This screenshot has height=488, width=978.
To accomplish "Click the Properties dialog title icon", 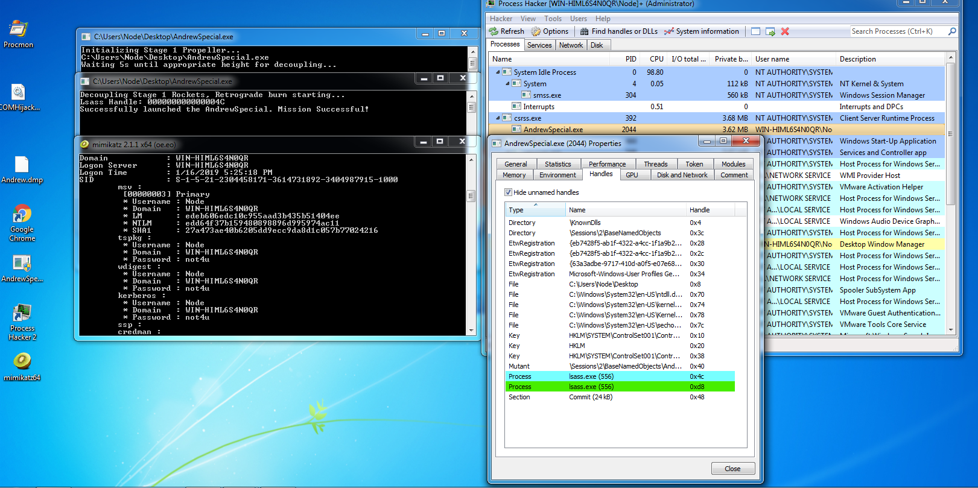I will point(497,144).
